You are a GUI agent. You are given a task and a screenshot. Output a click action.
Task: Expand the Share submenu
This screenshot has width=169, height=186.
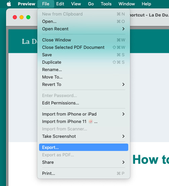pos(83,162)
